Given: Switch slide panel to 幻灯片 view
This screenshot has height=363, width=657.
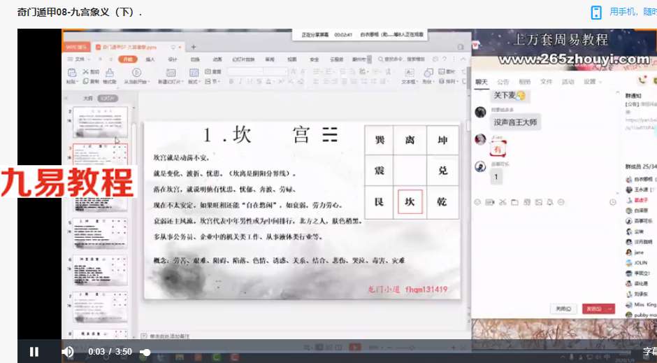Looking at the screenshot, I should pyautogui.click(x=108, y=98).
